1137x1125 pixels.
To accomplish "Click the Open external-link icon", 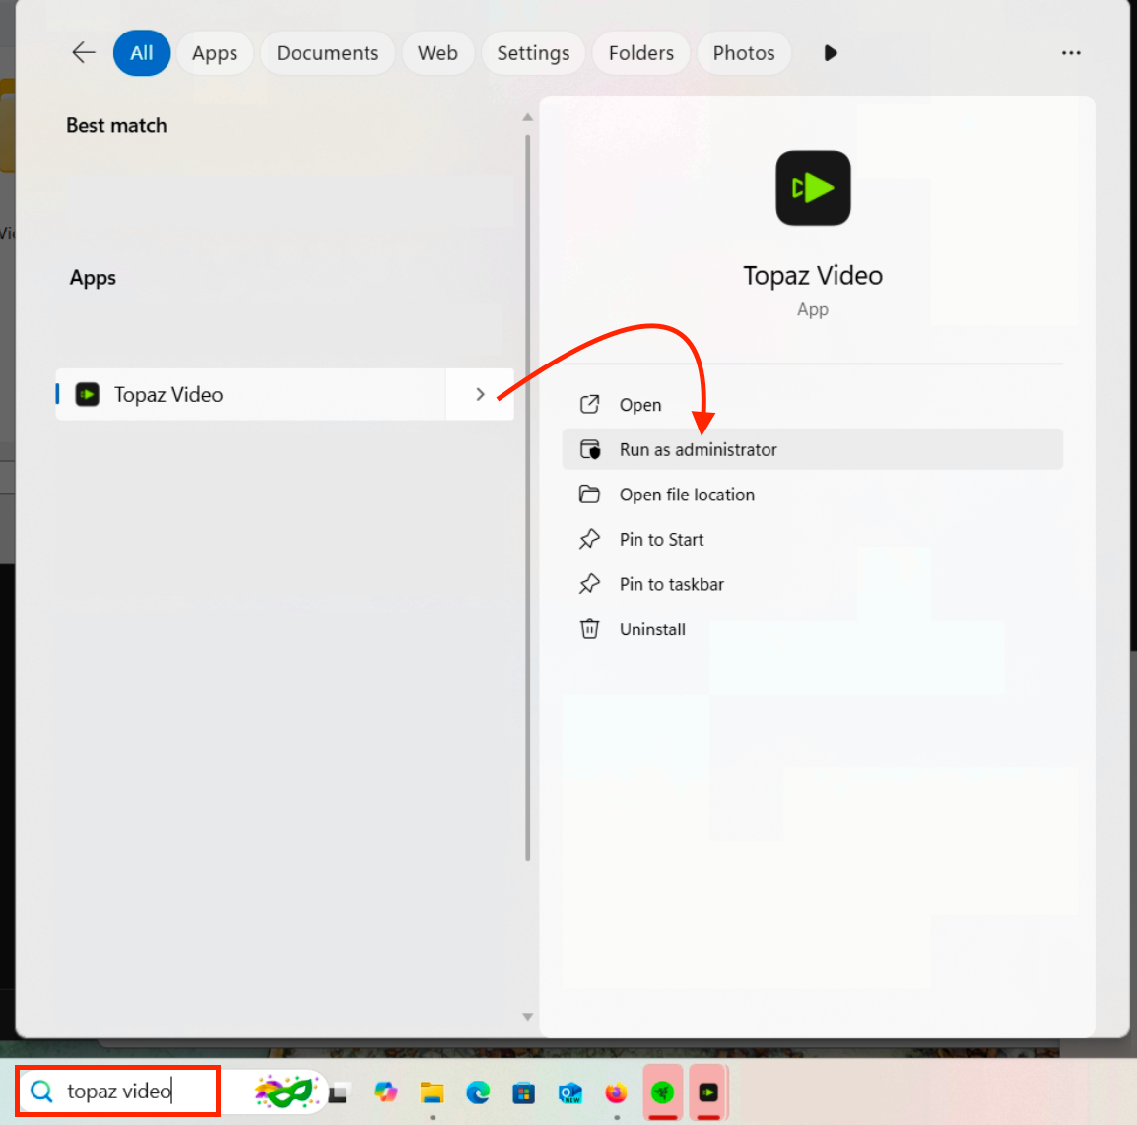I will 589,405.
